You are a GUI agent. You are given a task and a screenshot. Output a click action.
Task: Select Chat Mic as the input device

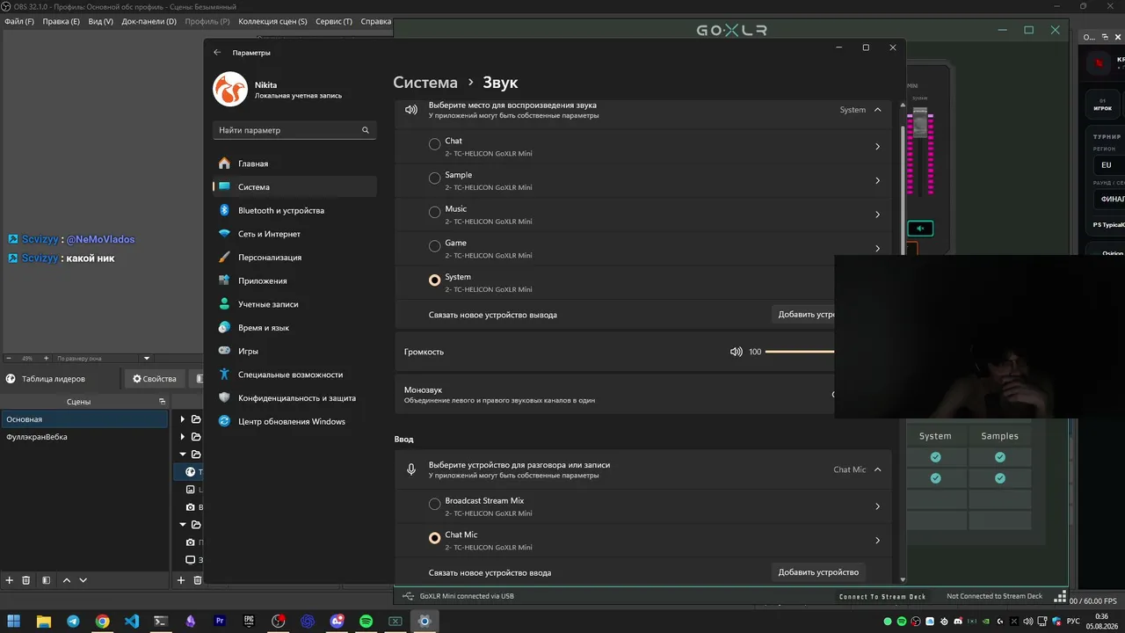[x=434, y=538]
